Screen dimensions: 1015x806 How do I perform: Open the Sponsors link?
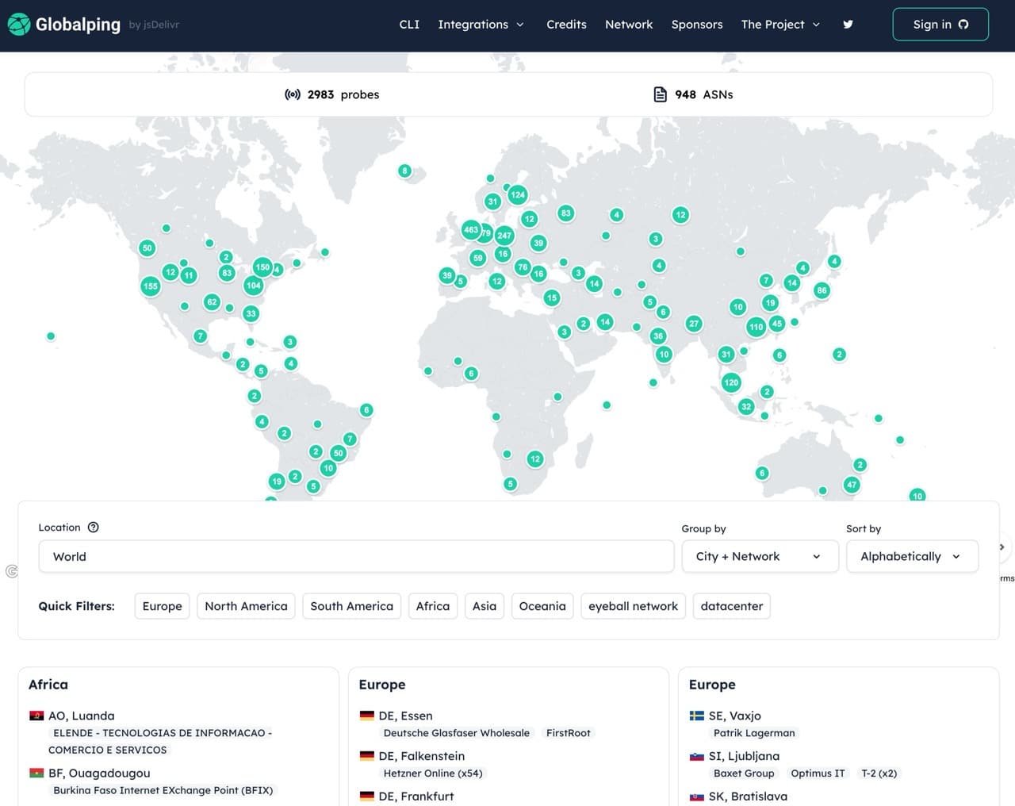[696, 25]
